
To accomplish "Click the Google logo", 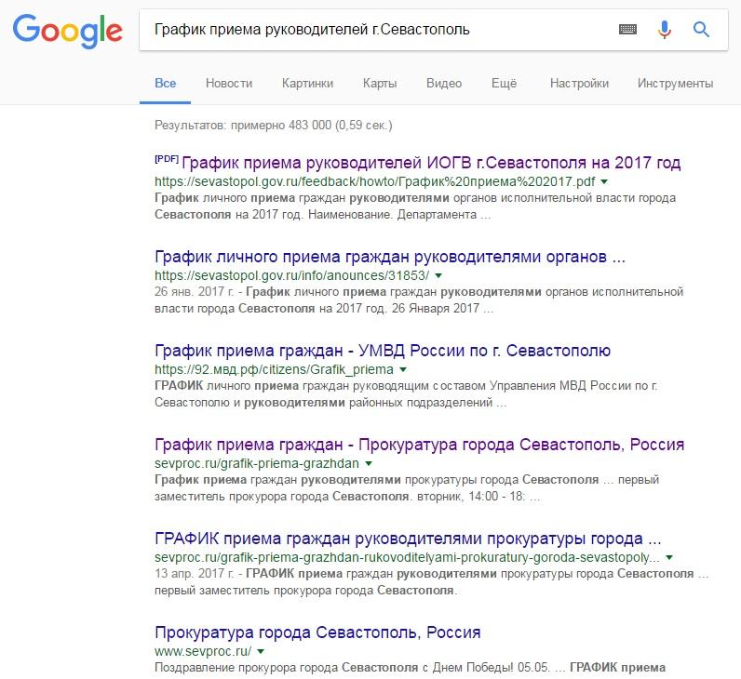I will pyautogui.click(x=68, y=32).
